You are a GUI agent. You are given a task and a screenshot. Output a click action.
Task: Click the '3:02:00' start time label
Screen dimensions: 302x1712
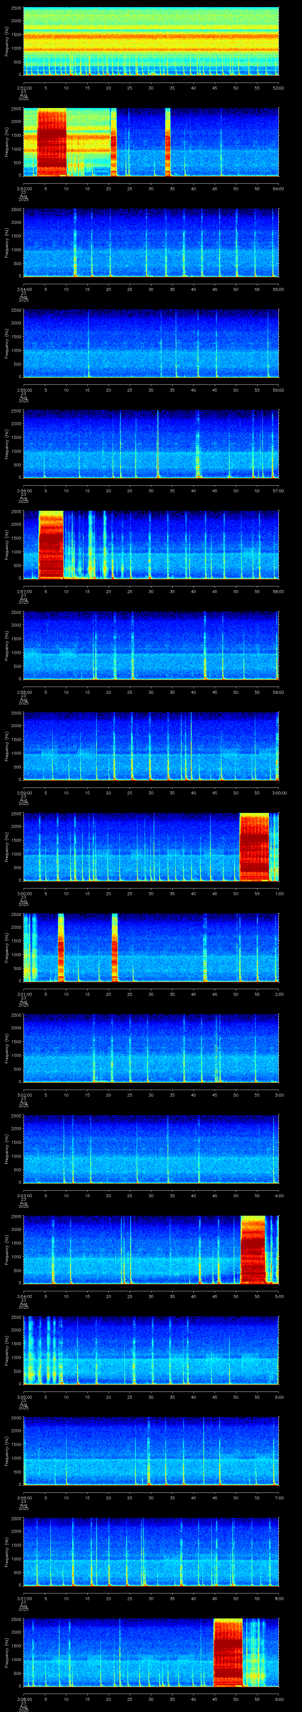pyautogui.click(x=24, y=1095)
